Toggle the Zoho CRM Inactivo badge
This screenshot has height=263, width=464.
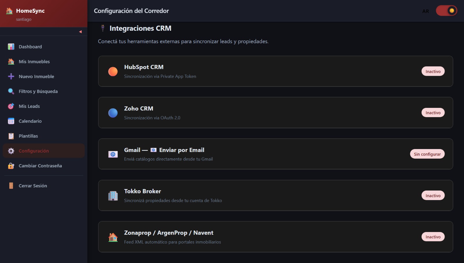[x=433, y=113]
